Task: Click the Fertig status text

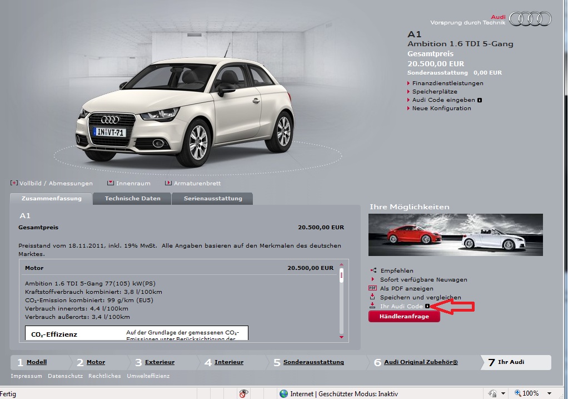Action: [x=8, y=393]
